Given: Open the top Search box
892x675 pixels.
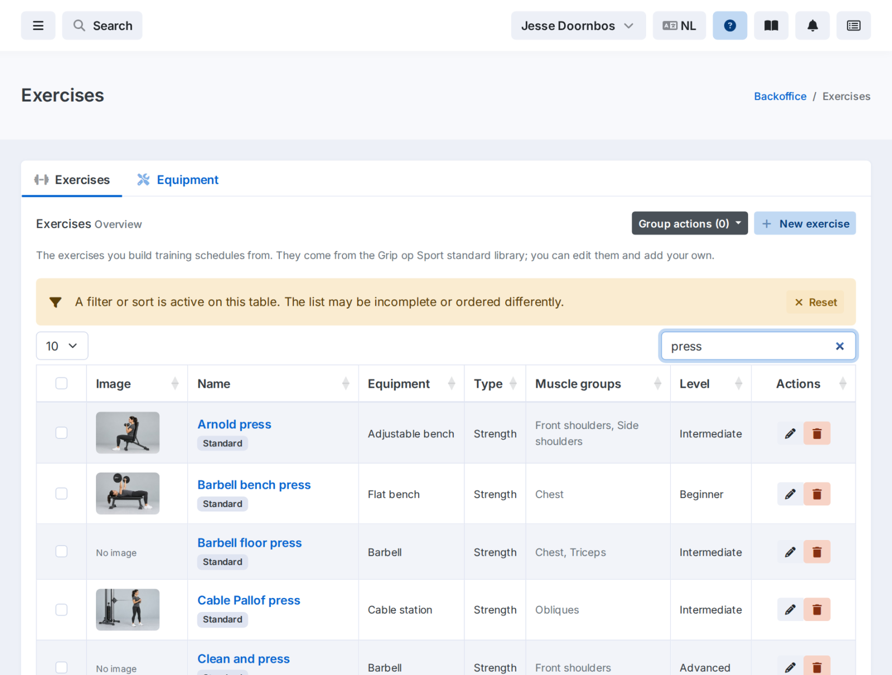Looking at the screenshot, I should click(x=102, y=26).
